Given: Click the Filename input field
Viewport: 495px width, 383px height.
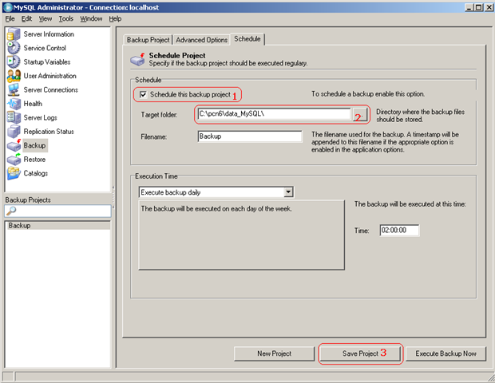Looking at the screenshot, I should click(250, 136).
